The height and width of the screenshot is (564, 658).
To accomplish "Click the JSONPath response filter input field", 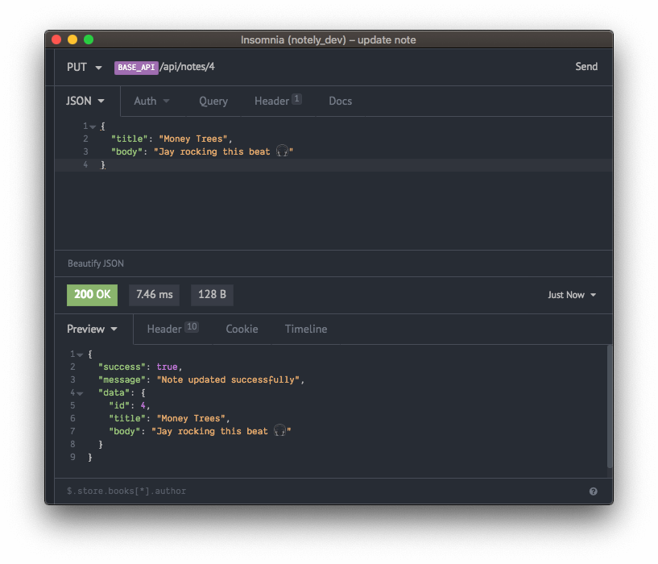I will pyautogui.click(x=322, y=491).
